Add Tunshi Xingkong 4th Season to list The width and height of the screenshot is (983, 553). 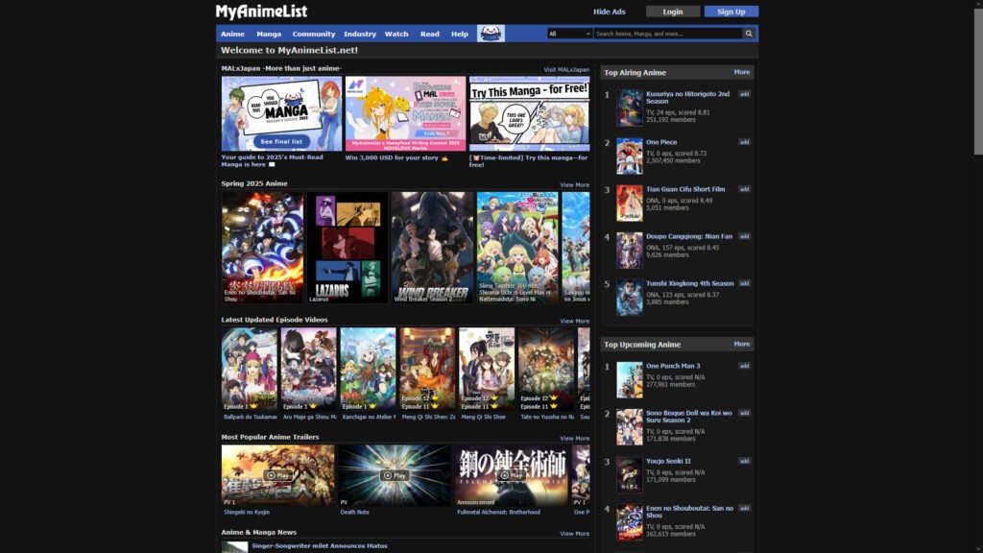point(744,283)
